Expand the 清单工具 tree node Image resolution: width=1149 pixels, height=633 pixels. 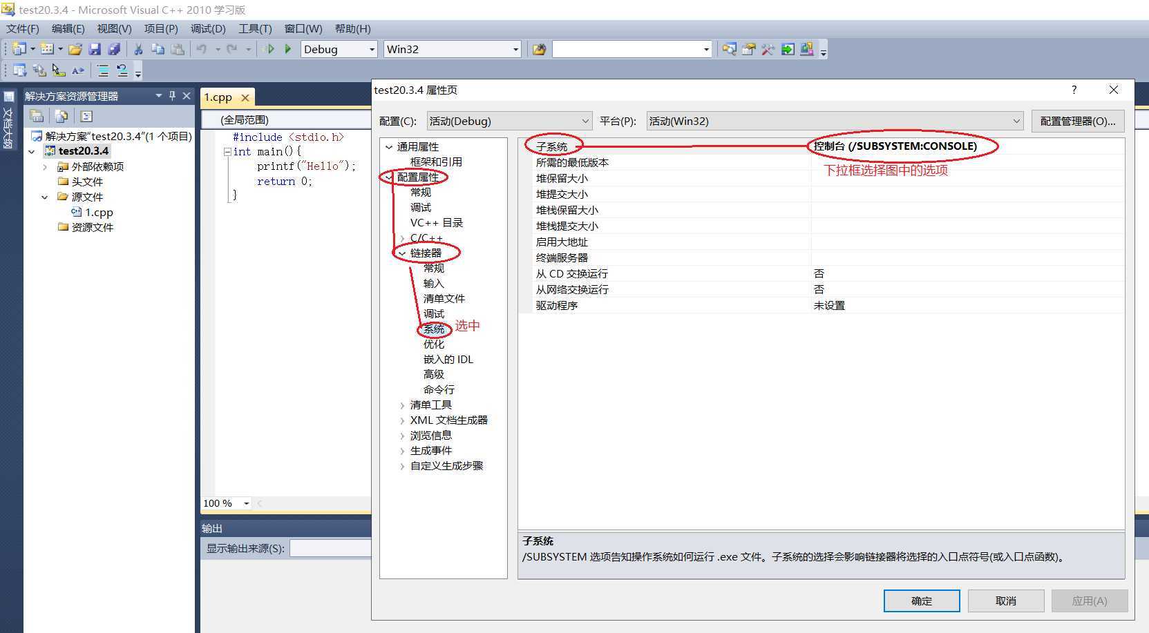[402, 405]
